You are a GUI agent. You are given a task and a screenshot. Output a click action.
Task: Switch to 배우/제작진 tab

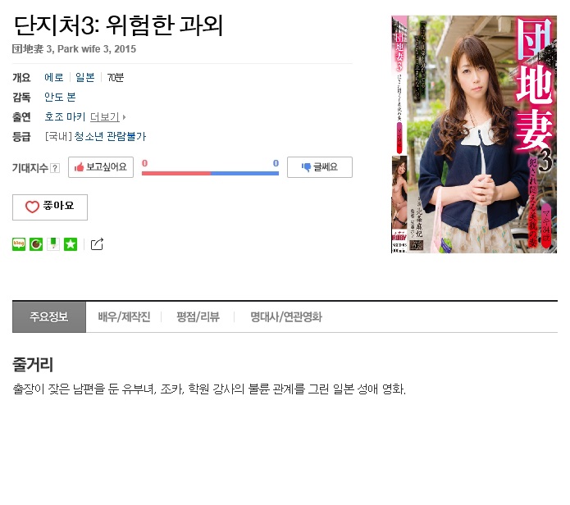coord(124,316)
